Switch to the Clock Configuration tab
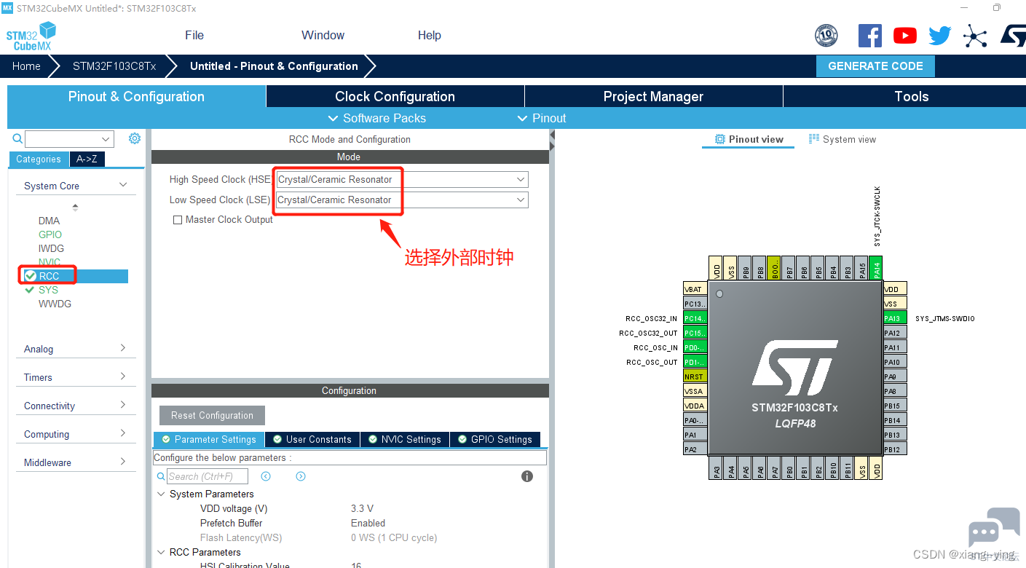This screenshot has width=1026, height=568. coord(395,96)
